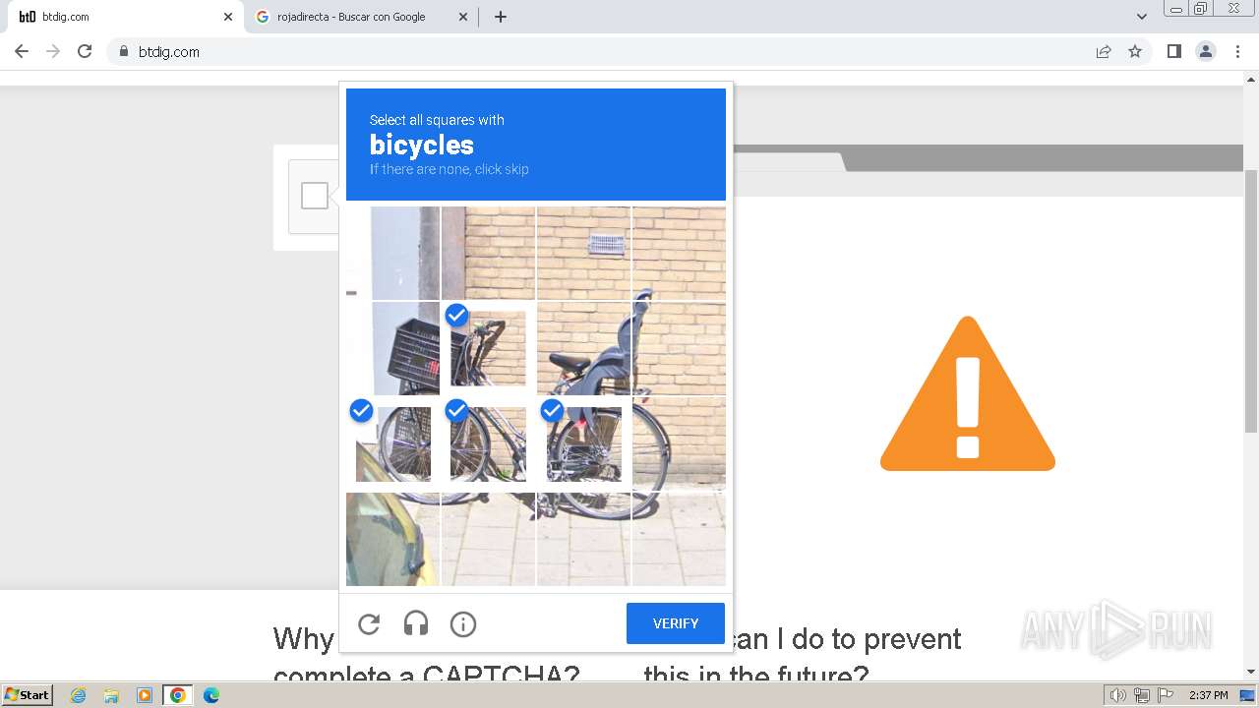Screen dimensions: 1259x708
Task: Click the 2:37 PM clock
Action: pos(1208,695)
